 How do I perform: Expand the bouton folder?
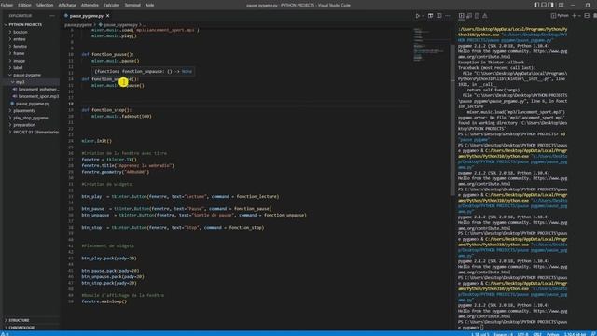coord(21,32)
